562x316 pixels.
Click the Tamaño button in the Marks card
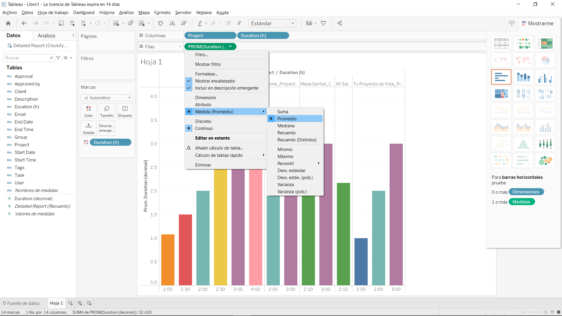click(x=107, y=111)
